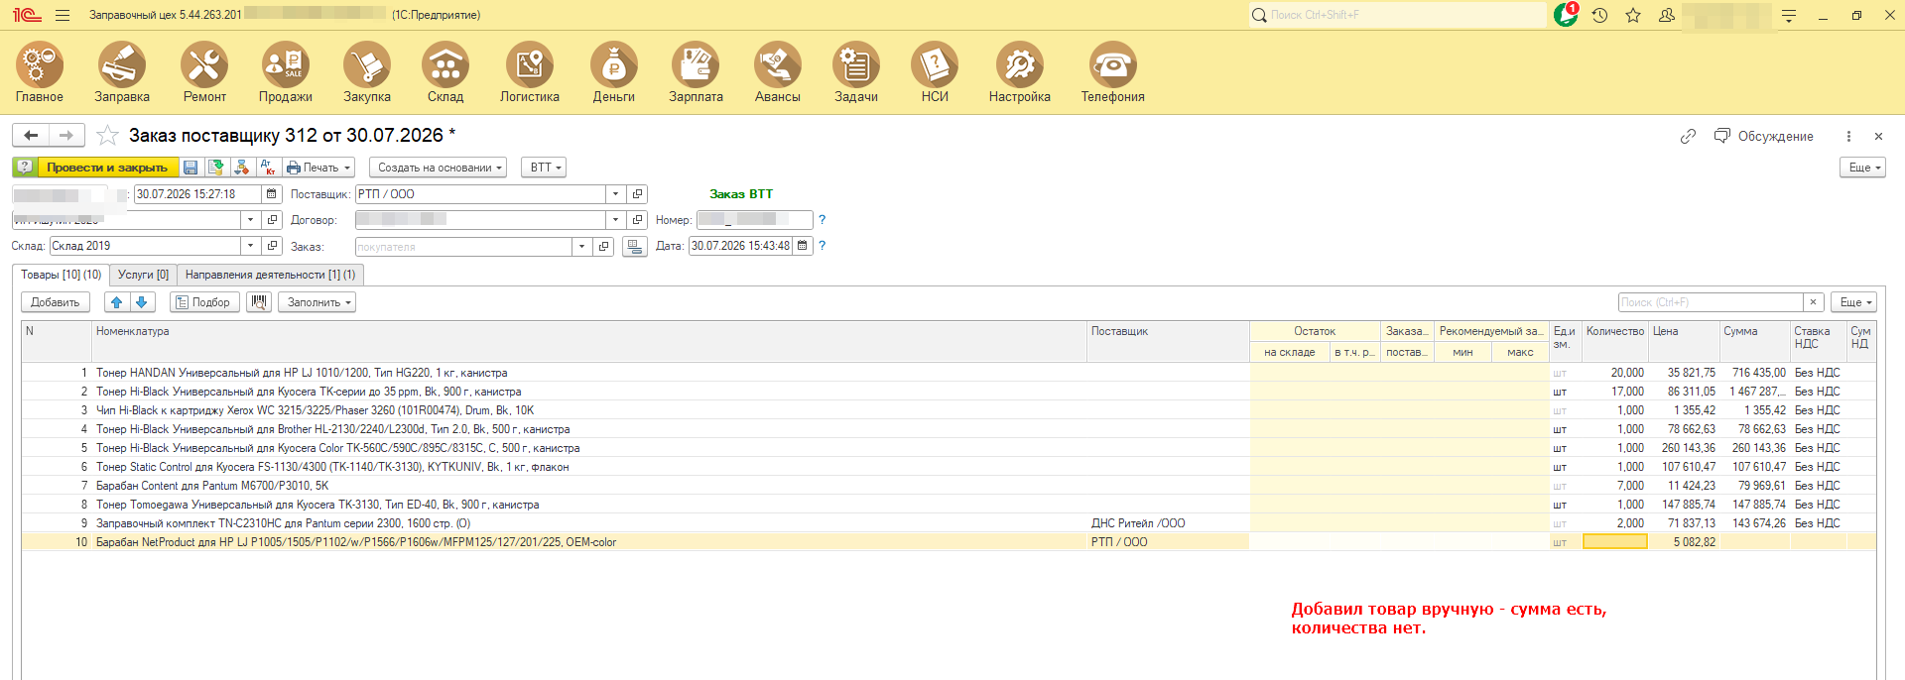1905x680 pixels.
Task: Click the ДНС Ритейл /ООО supplier cell
Action: click(x=1168, y=523)
